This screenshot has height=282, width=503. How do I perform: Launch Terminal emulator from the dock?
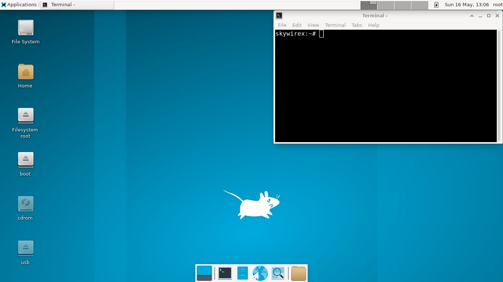(x=225, y=273)
